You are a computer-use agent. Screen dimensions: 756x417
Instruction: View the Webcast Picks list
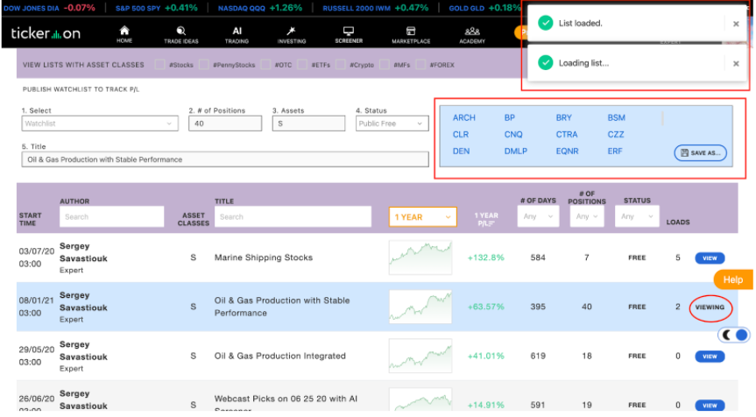pos(710,406)
